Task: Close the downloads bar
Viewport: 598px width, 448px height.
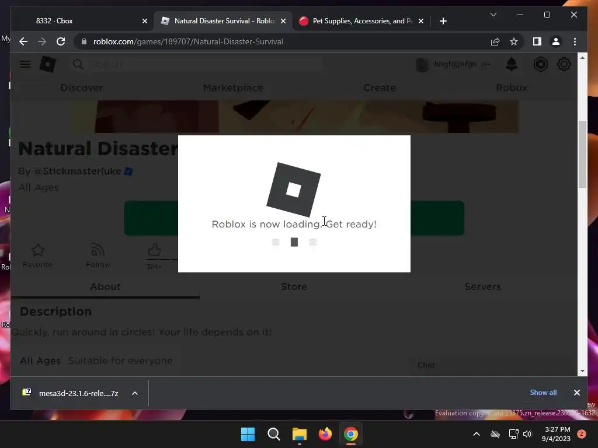Action: coord(576,393)
